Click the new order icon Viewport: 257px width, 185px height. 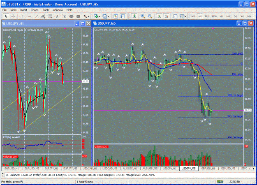[116, 16]
